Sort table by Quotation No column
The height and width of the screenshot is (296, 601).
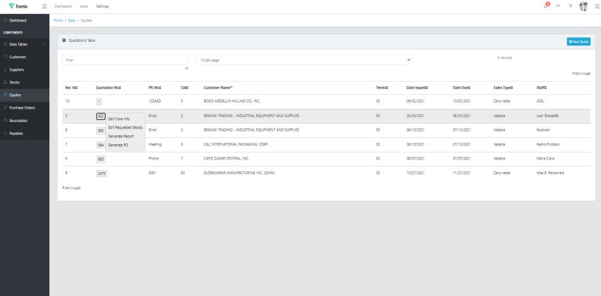108,87
